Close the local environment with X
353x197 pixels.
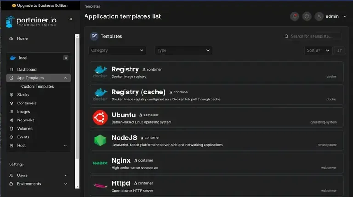coord(66,58)
